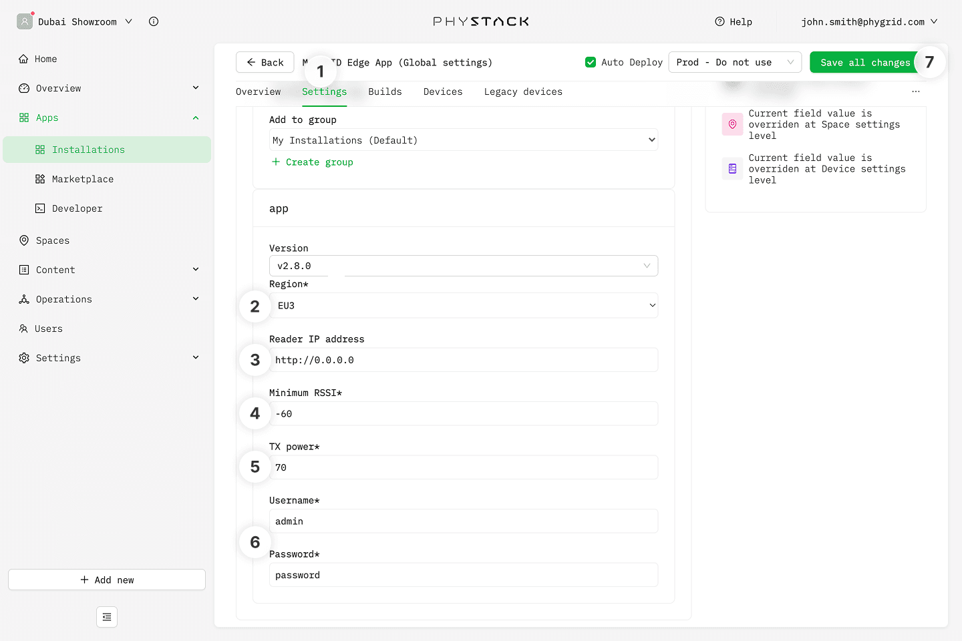Switch to the Builds tab
This screenshot has height=641, width=962.
pos(385,91)
